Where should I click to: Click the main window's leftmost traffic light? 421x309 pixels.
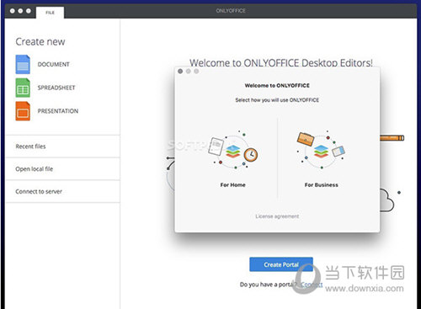coord(13,11)
